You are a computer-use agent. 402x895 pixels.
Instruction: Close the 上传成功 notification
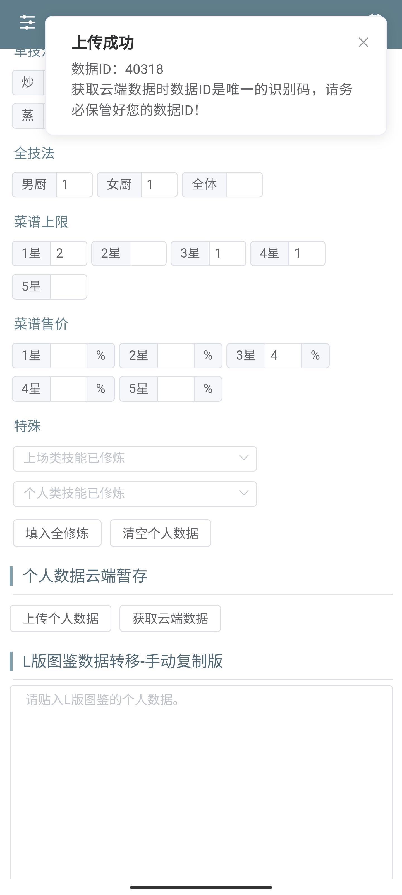[x=363, y=43]
